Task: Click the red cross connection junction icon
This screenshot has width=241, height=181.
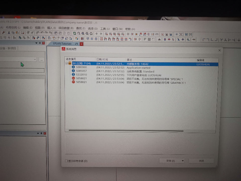Action: [x=169, y=39]
